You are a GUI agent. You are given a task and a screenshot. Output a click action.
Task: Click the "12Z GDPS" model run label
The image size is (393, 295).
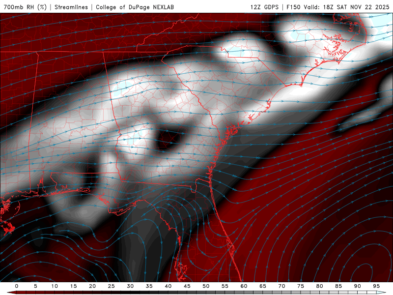[264, 7]
